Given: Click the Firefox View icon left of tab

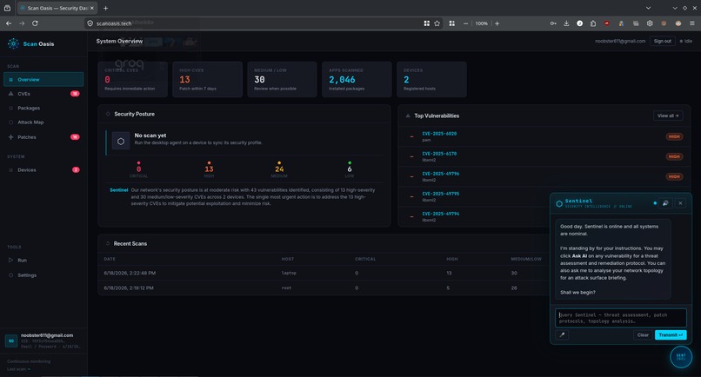Looking at the screenshot, I should point(7,8).
